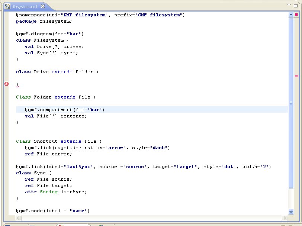Minimize the editor pane

(x=289, y=4)
